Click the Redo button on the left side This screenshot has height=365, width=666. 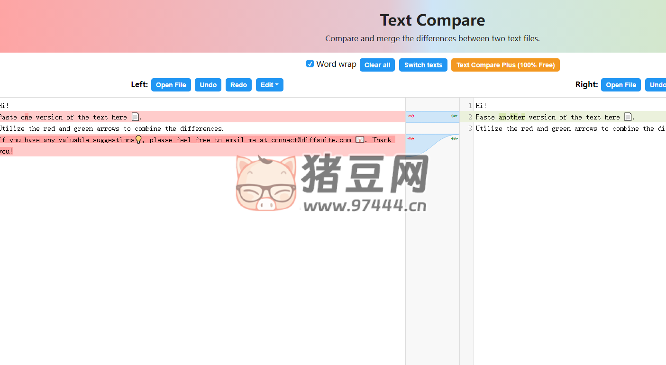pos(238,85)
